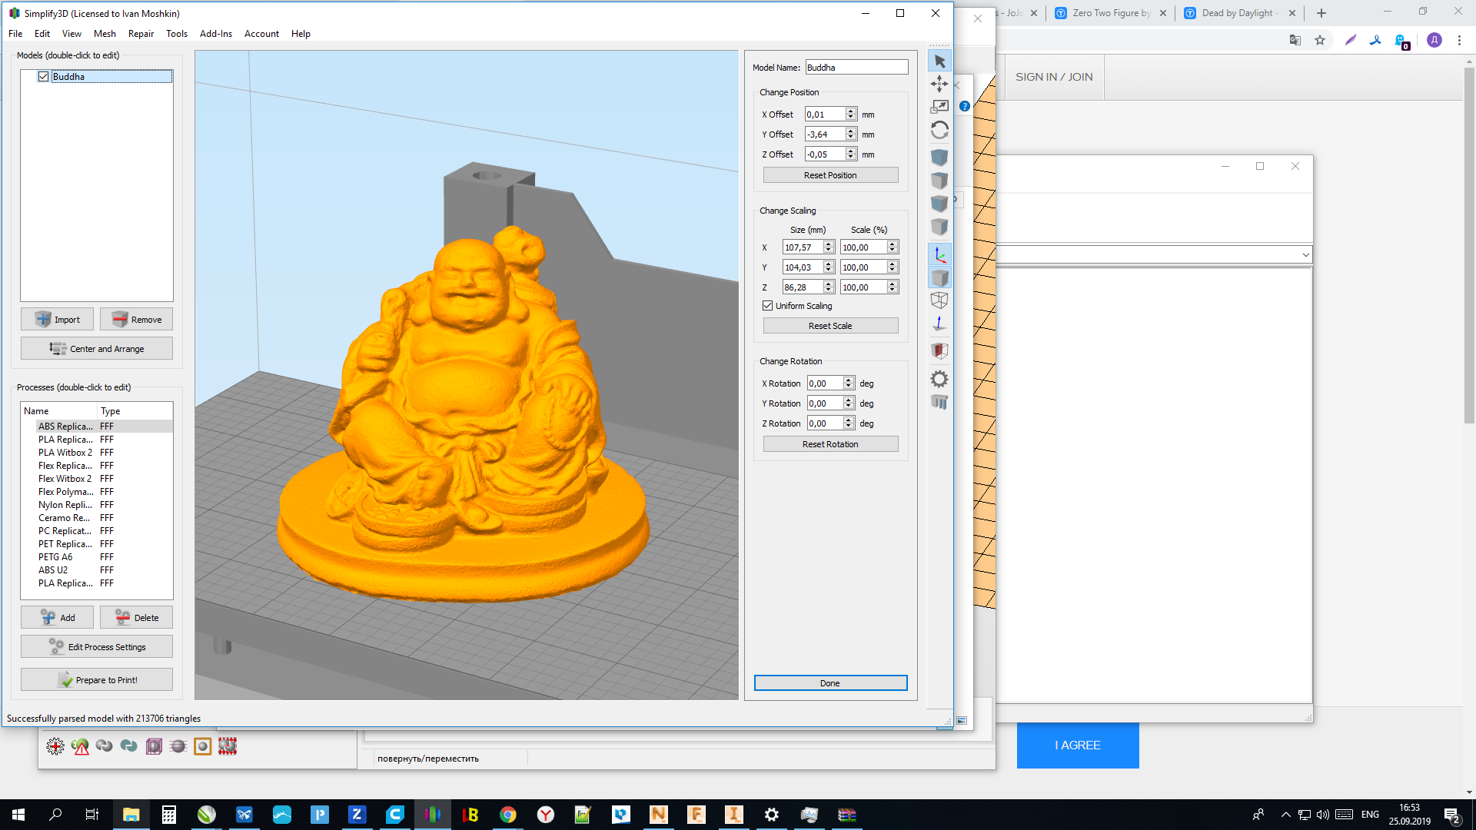This screenshot has height=830, width=1476.
Task: Step the Z Rotation value up
Action: [849, 420]
